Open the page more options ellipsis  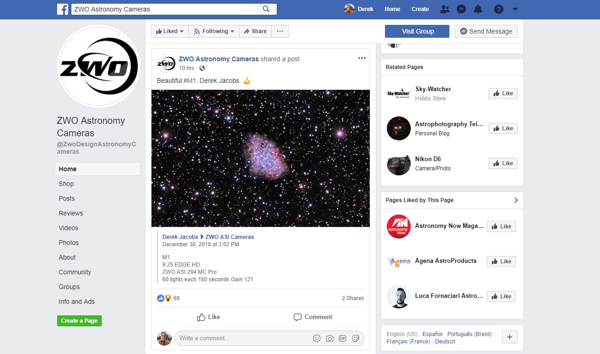280,31
